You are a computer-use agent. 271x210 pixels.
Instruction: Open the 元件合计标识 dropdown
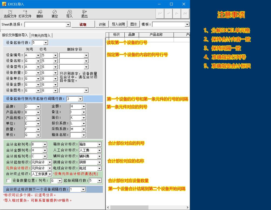coord(50,168)
